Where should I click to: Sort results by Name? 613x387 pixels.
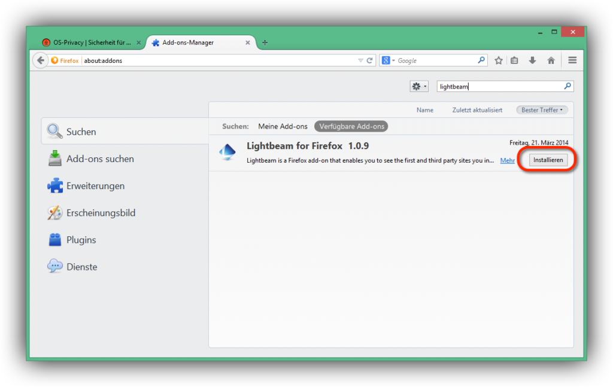pyautogui.click(x=424, y=110)
